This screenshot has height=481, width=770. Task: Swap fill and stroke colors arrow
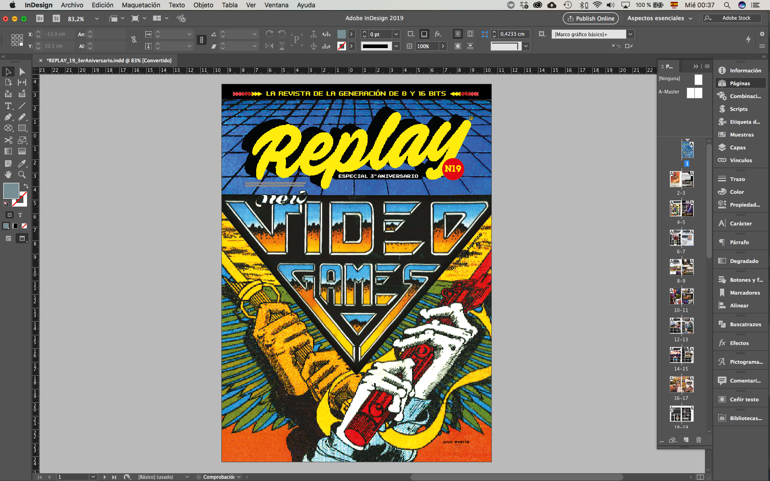26,186
